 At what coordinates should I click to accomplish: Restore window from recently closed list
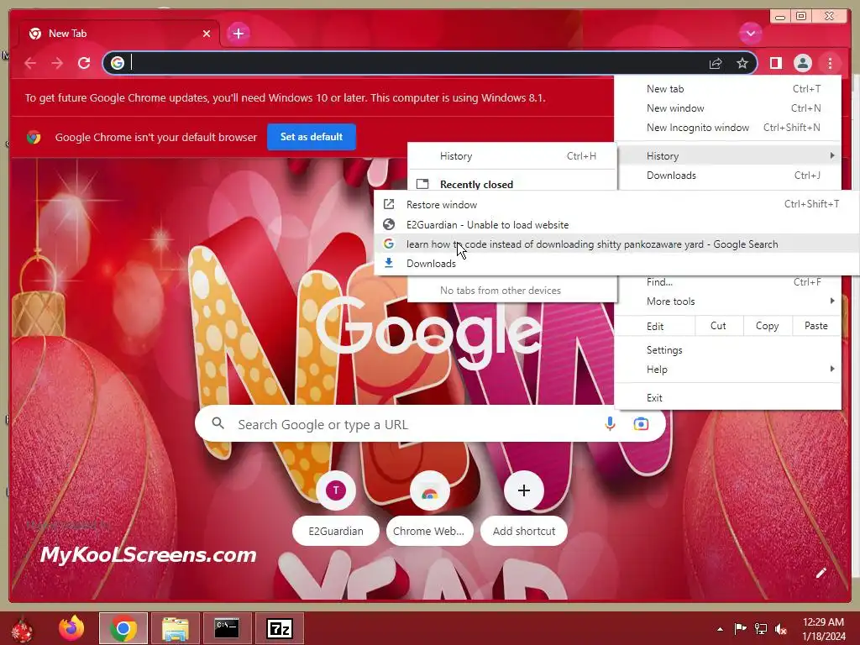(617, 204)
